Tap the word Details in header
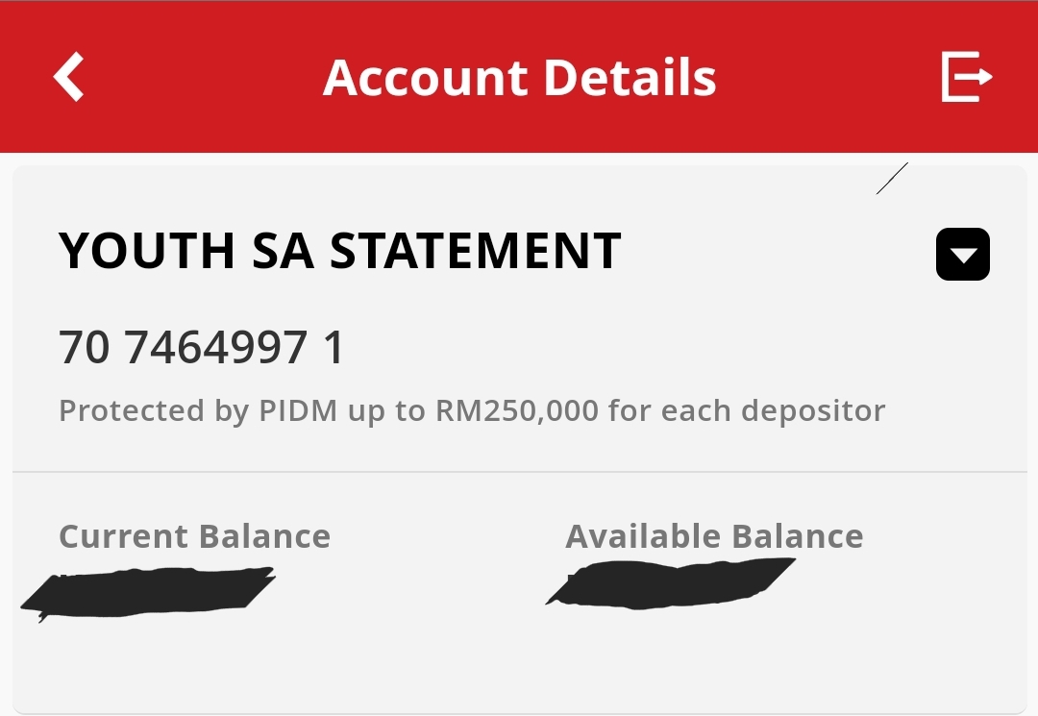This screenshot has height=716, width=1038. pos(630,78)
